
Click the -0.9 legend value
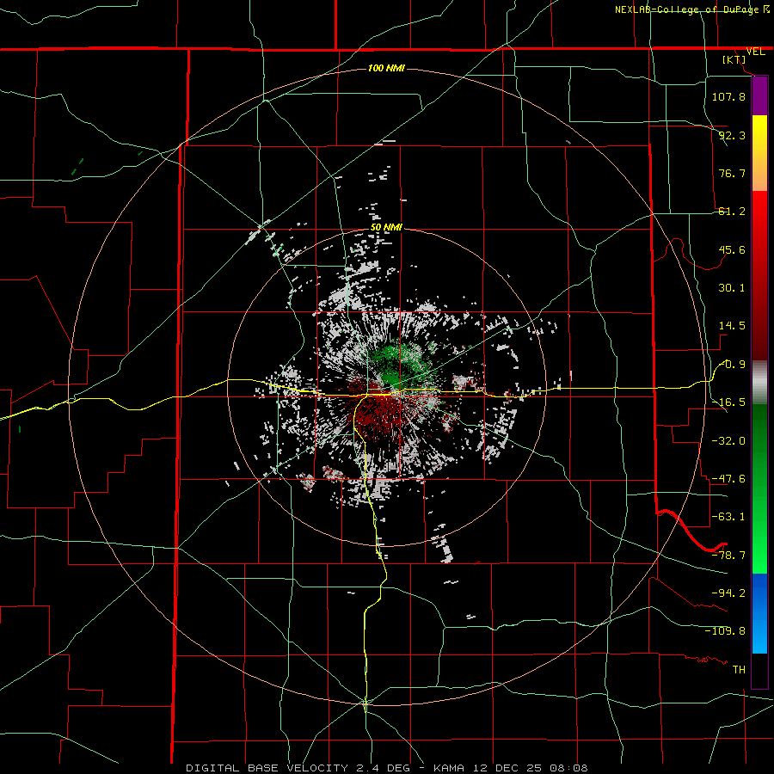(x=733, y=365)
